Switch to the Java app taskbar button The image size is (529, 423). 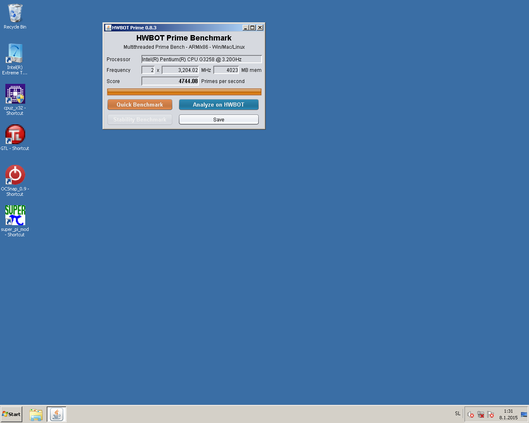[x=57, y=414]
